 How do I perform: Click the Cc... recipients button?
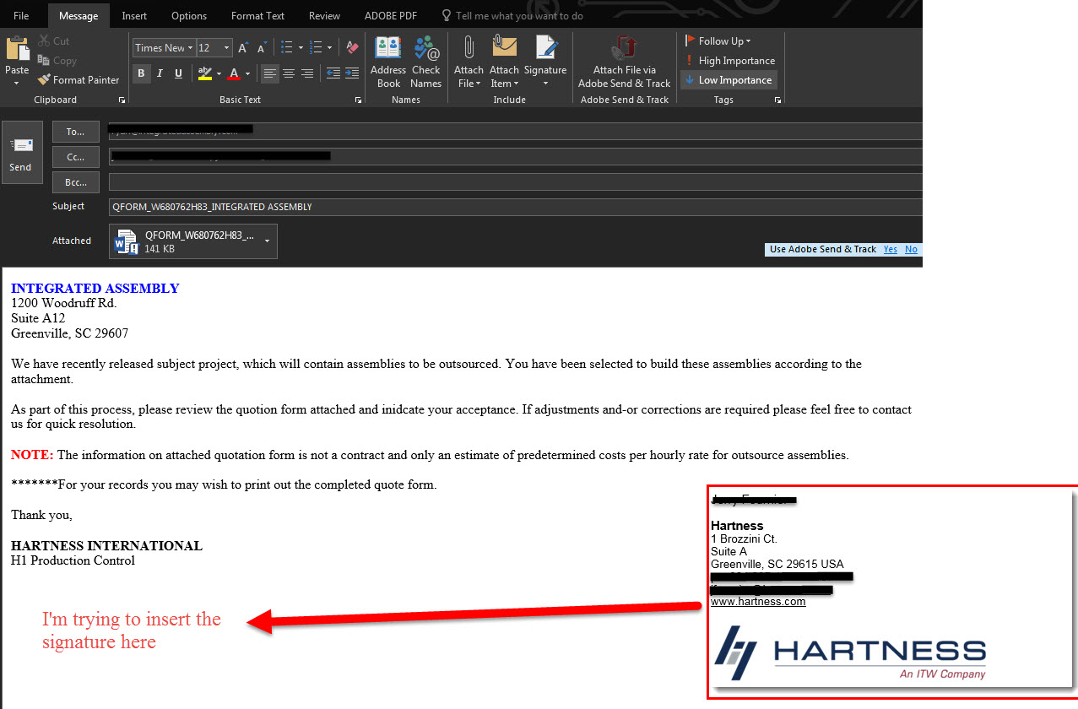[76, 157]
